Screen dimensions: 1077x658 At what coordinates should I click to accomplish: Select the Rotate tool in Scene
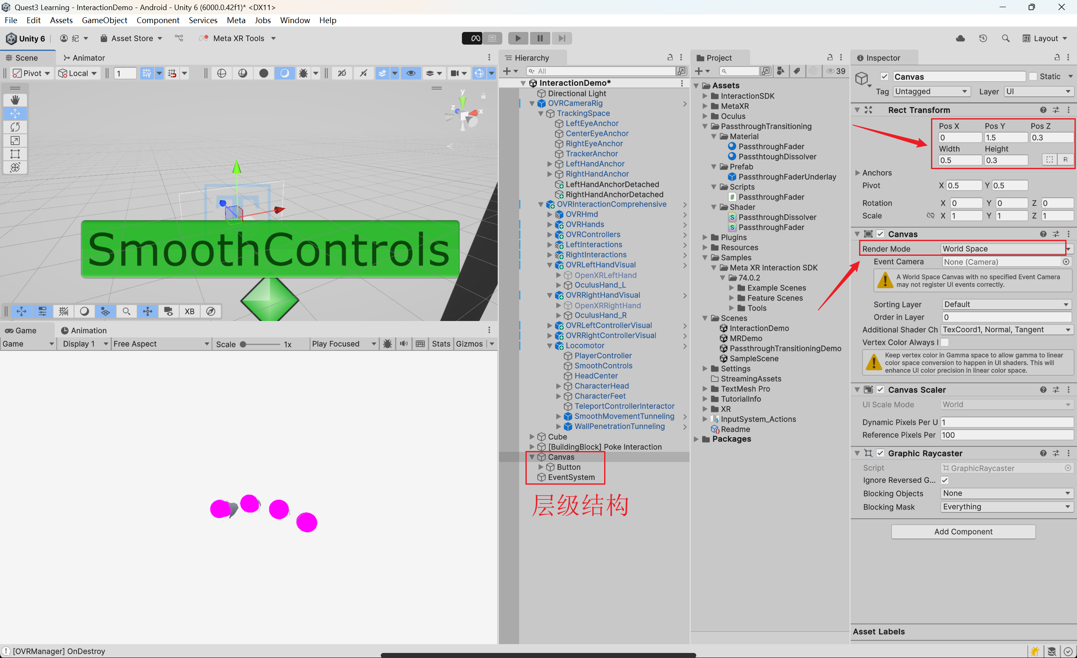15,127
